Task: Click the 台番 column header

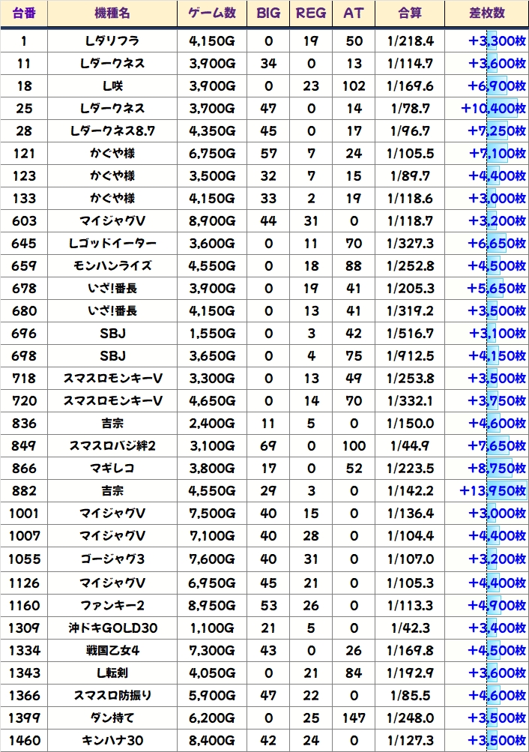Action: (x=23, y=13)
